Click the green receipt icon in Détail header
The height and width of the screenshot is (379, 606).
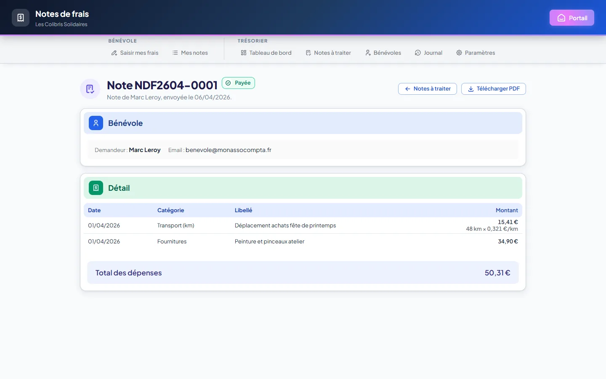[x=96, y=188]
